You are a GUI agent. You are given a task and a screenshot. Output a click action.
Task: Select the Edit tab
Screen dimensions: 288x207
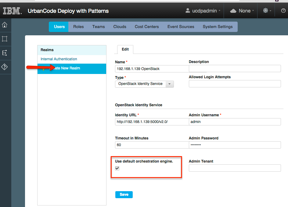(x=125, y=49)
